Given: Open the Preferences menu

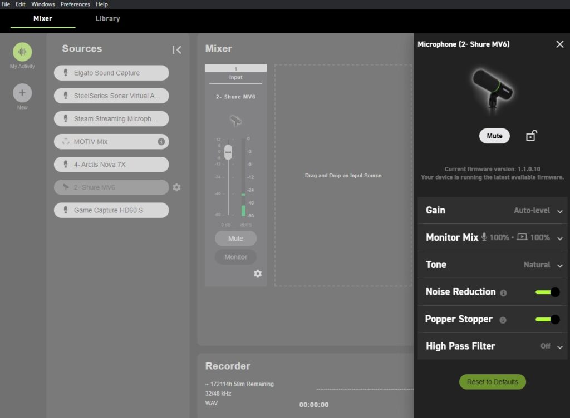Looking at the screenshot, I should coord(75,4).
